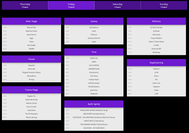The image size is (189, 133).
Task: Select Vali Barbulescu in Time lineup
Action: (94, 86)
